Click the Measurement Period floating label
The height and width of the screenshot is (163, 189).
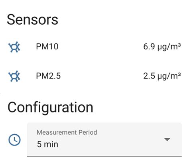[67, 132]
